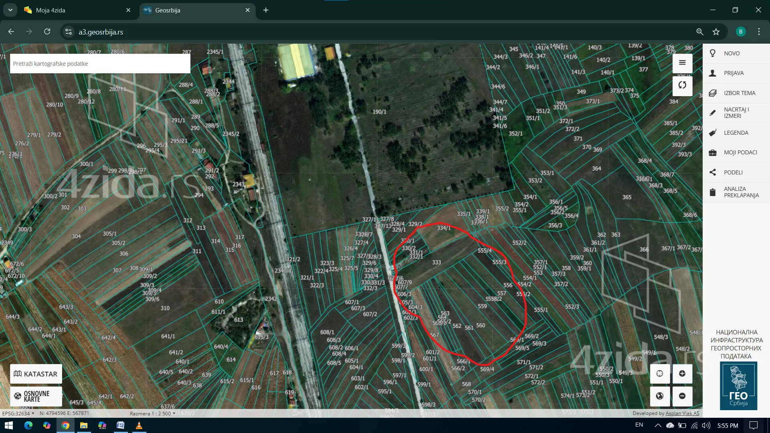The width and height of the screenshot is (770, 433).
Task: Toggle the KATASTAR layer button
Action: (36, 374)
